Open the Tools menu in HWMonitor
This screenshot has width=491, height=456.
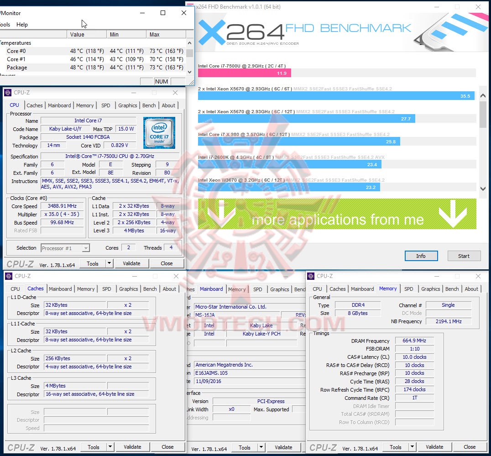coord(5,25)
